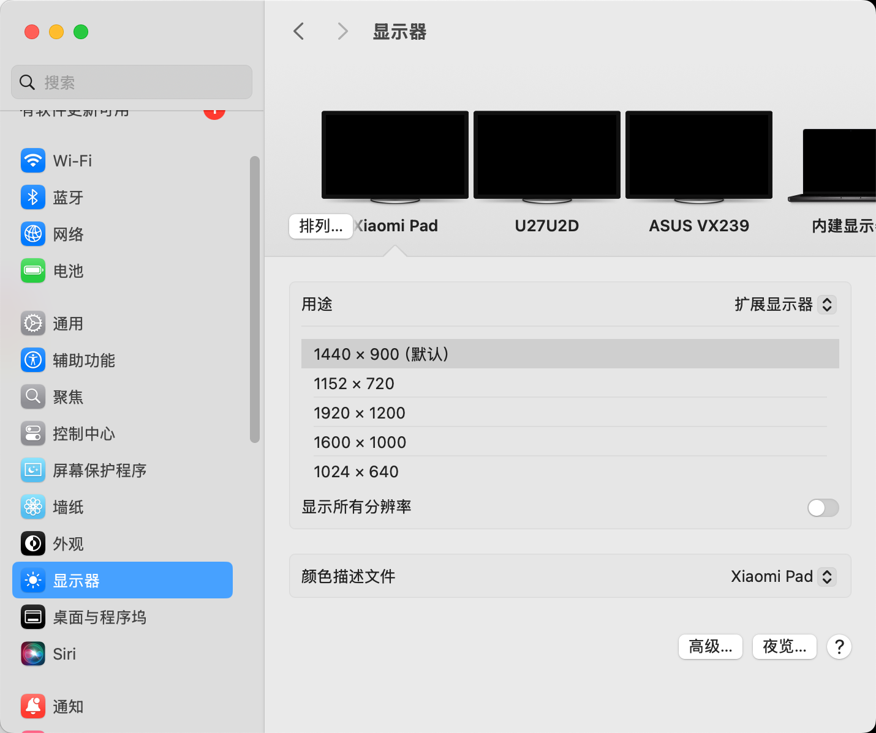This screenshot has height=733, width=876.
Task: Click the search magnifier icon
Action: coord(27,82)
